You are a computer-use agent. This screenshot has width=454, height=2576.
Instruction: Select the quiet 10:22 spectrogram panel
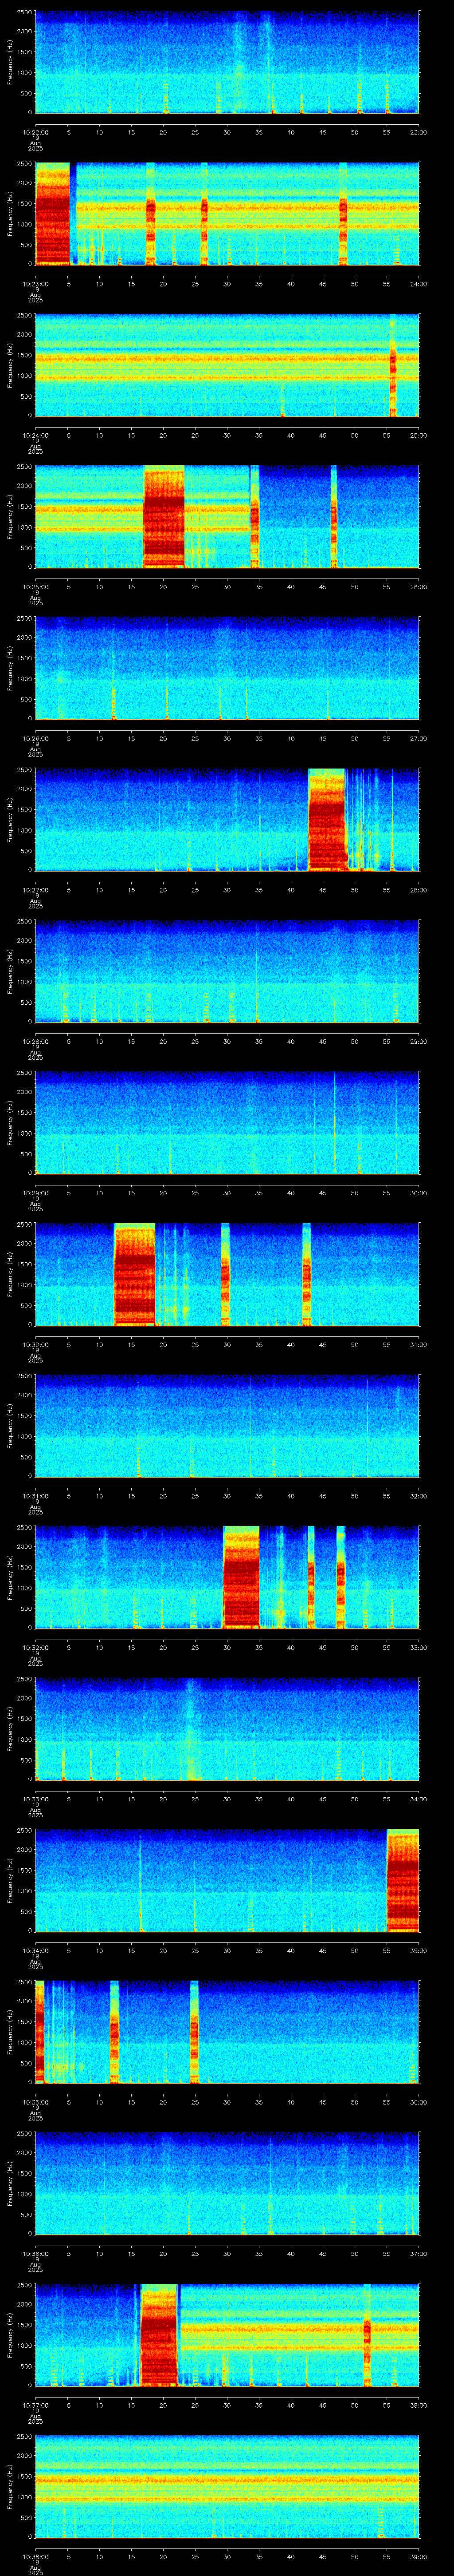(x=227, y=62)
